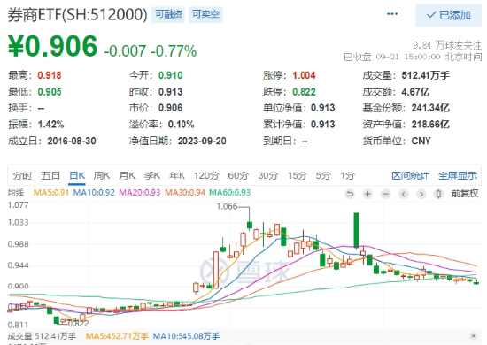Toggle the MA60:0.93 moving average legend

pyautogui.click(x=230, y=193)
